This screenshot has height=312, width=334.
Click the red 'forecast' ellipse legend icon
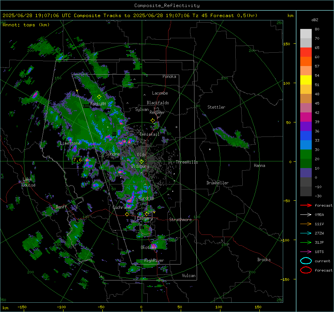coord(306,270)
